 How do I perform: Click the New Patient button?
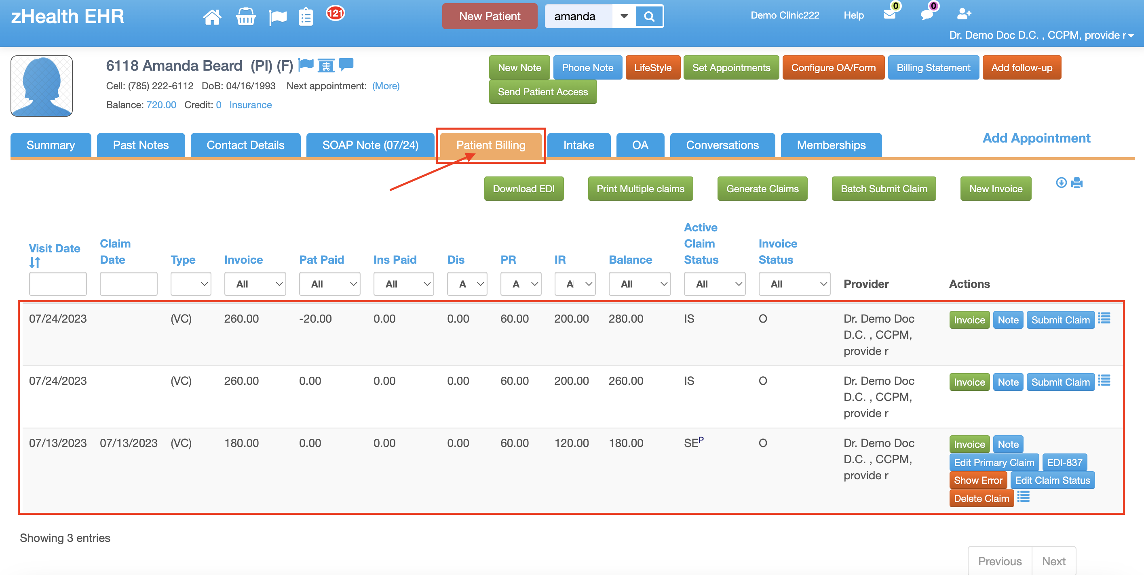pos(490,17)
